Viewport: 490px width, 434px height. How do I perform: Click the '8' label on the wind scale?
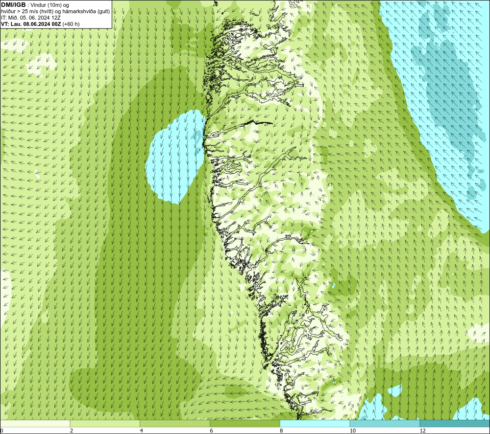point(282,431)
